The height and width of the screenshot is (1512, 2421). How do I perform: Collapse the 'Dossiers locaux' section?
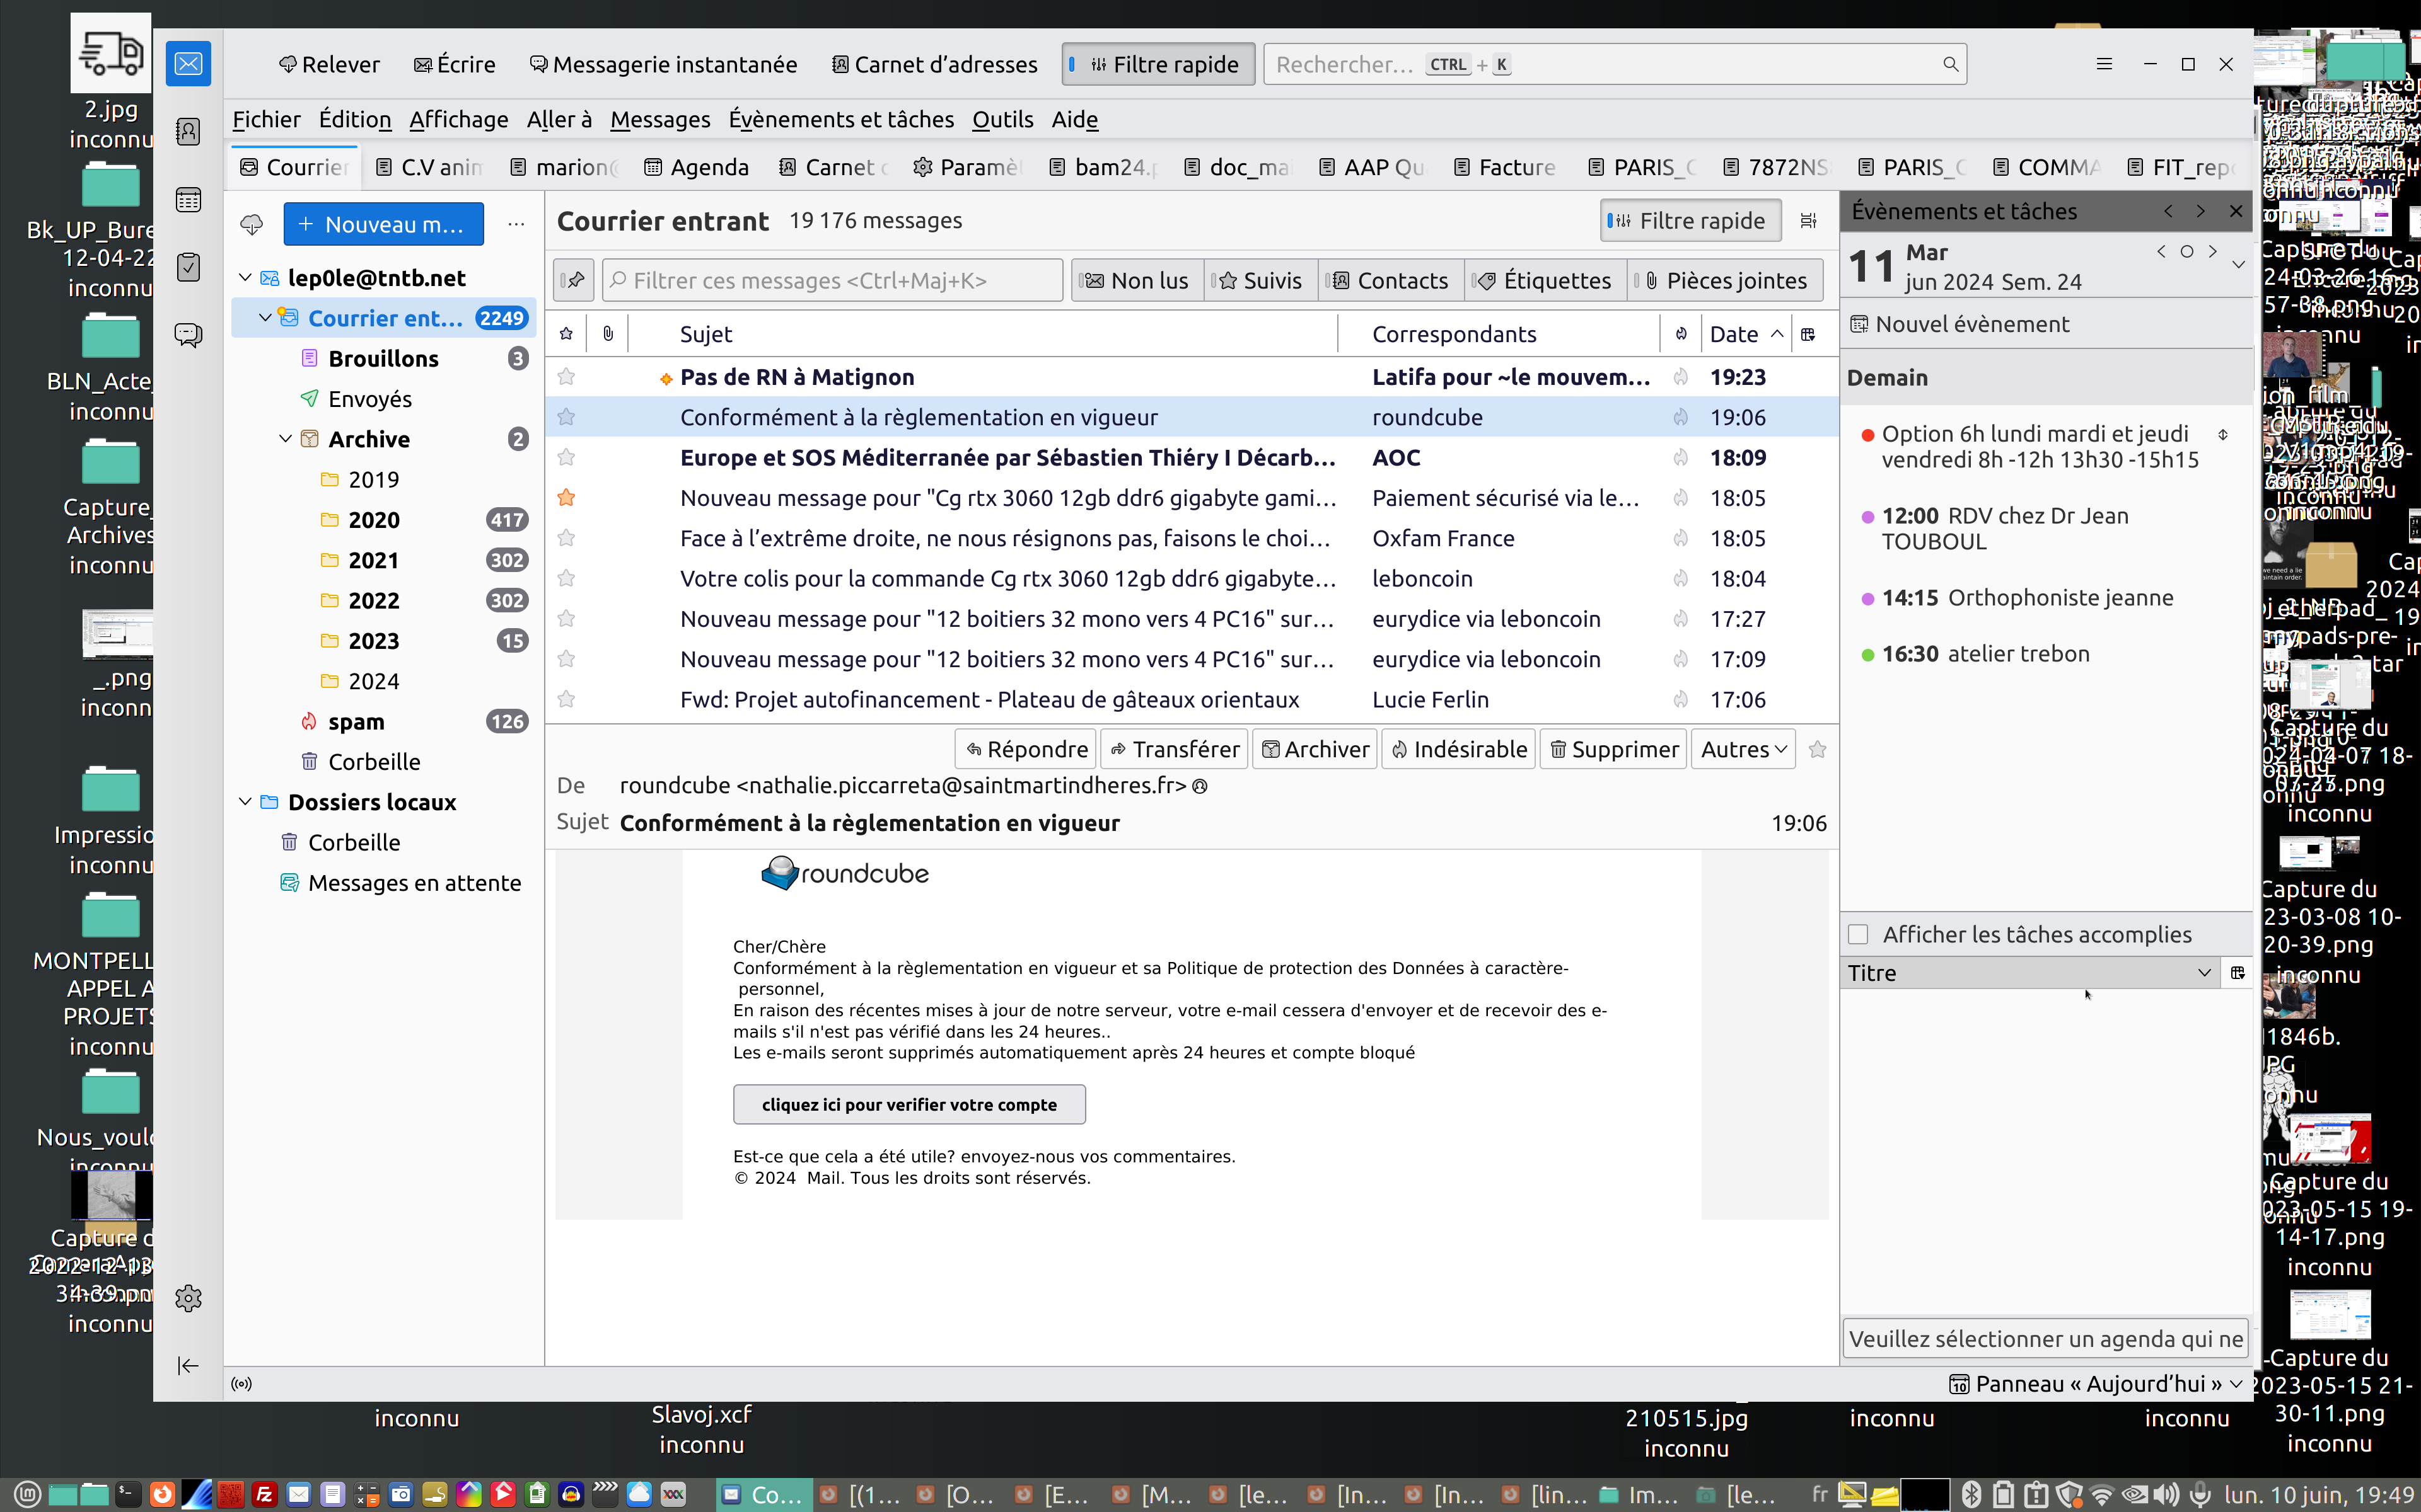coord(245,802)
